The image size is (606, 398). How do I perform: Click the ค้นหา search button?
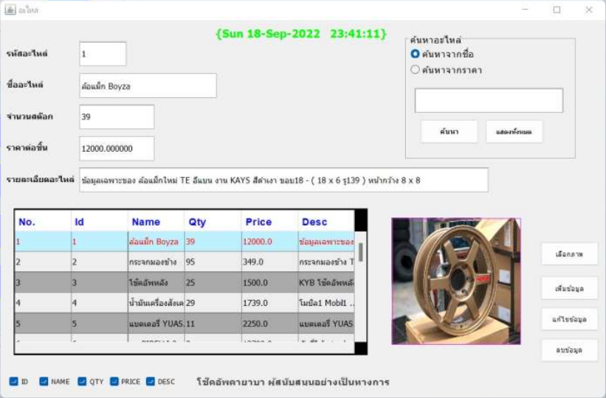coord(449,132)
